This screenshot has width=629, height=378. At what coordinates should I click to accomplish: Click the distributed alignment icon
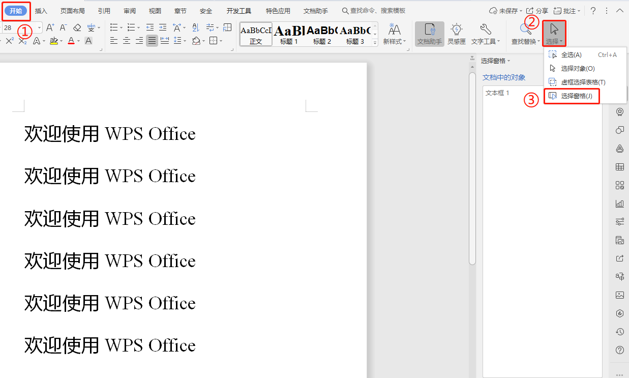point(165,41)
